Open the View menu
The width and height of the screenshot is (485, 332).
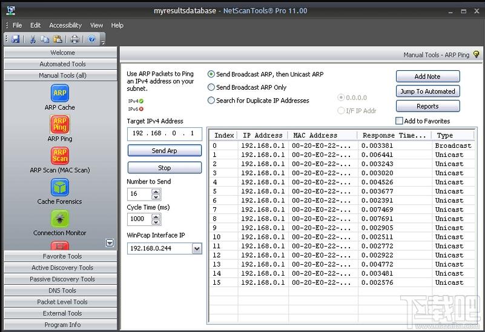coord(96,25)
